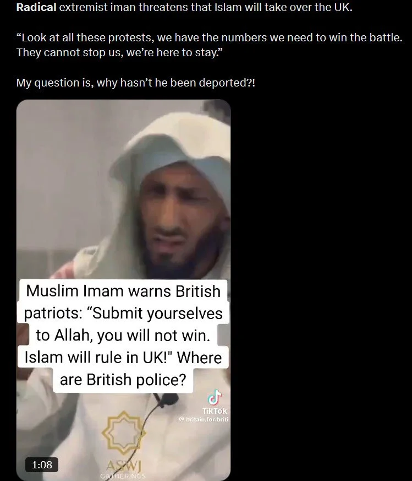Screen dimensions: 412x481
Task: Click the "why hasn't he been deported?!" line
Action: coord(136,83)
